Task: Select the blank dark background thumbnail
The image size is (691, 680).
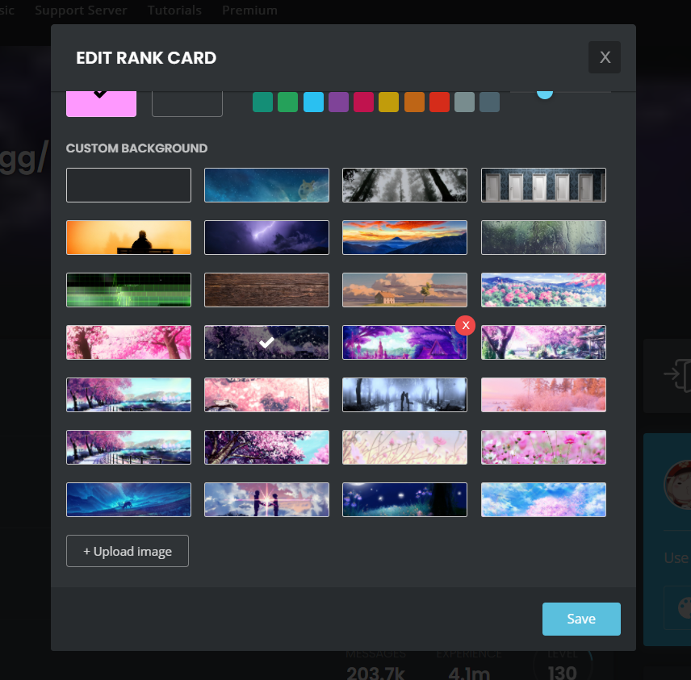Action: pos(128,185)
